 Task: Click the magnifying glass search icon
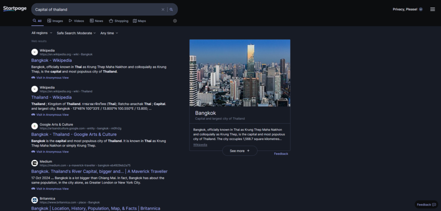(171, 9)
